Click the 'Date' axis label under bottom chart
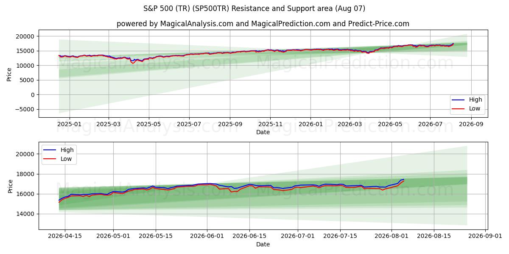This screenshot has height=254, width=509. pos(263,244)
